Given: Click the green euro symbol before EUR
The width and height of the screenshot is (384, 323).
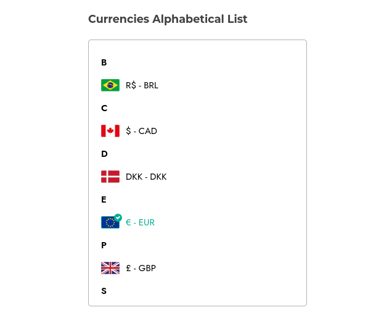Looking at the screenshot, I should pos(128,222).
